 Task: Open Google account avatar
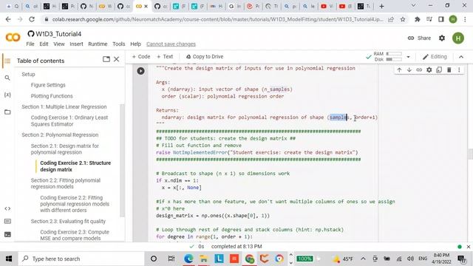click(458, 38)
